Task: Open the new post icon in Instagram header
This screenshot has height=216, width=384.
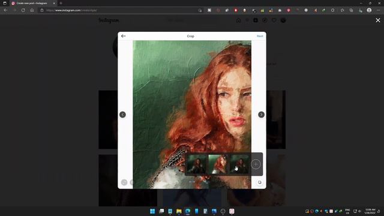Action: (256, 20)
